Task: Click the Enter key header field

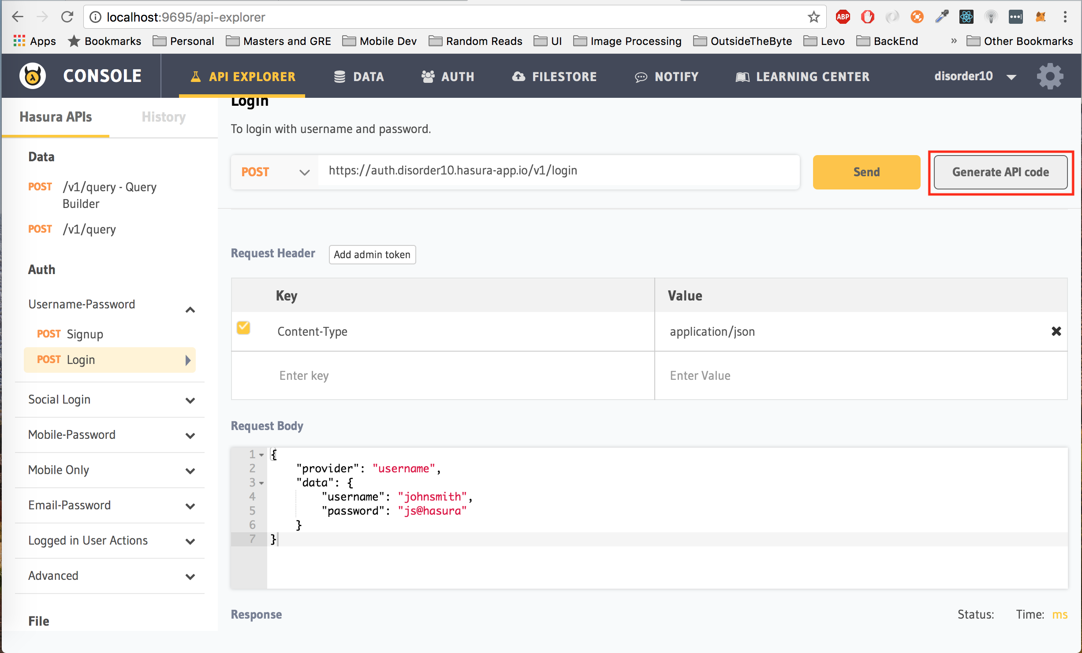Action: pyautogui.click(x=443, y=375)
